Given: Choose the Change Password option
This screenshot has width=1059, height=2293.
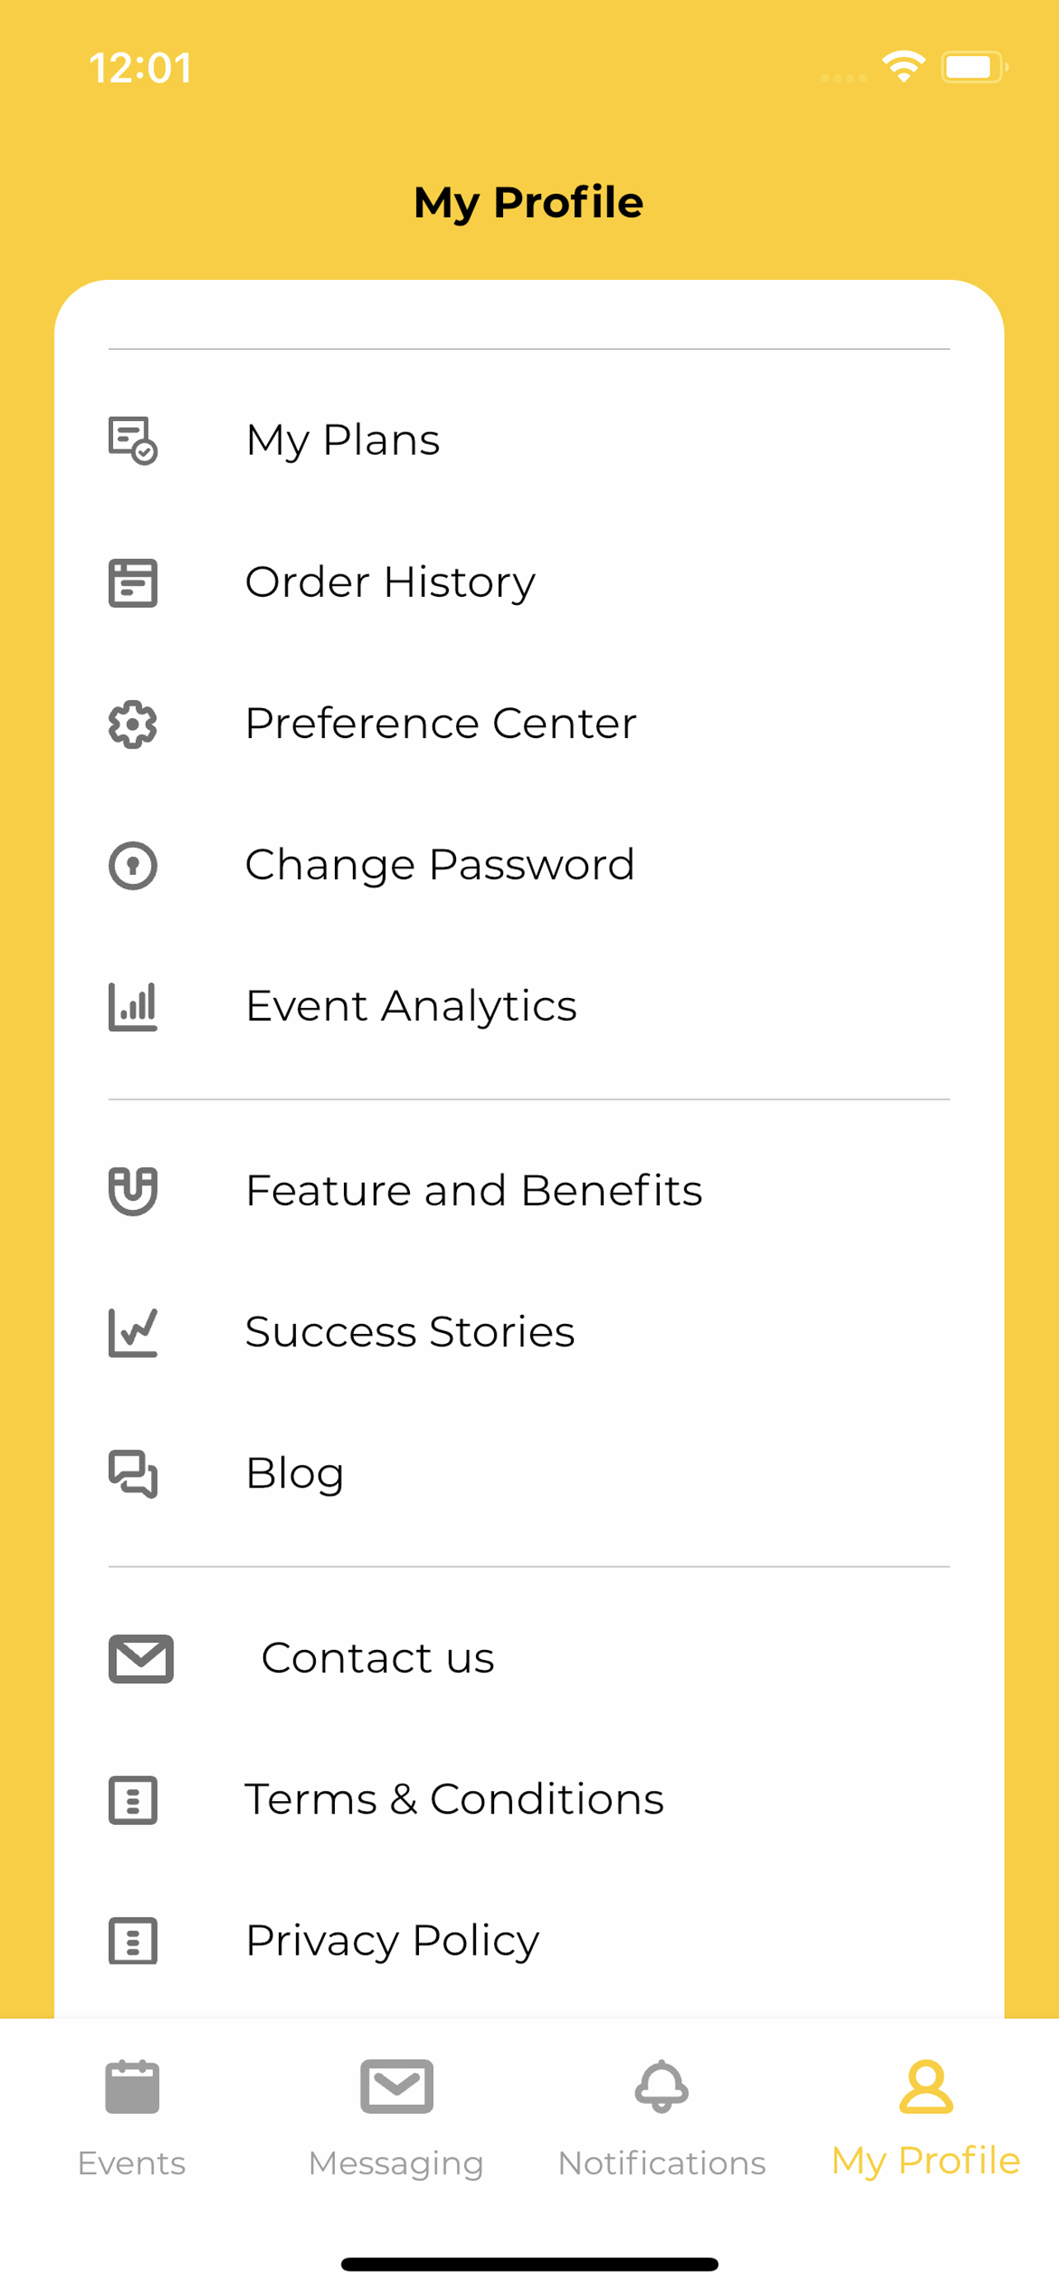Looking at the screenshot, I should pos(440,865).
